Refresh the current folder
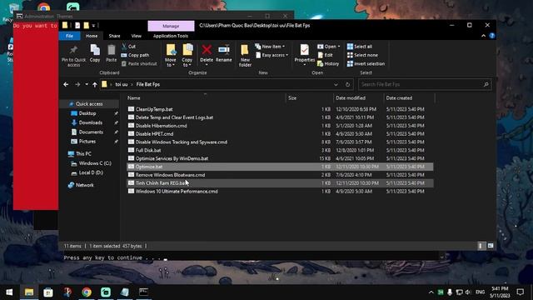533x300 pixels. point(347,84)
